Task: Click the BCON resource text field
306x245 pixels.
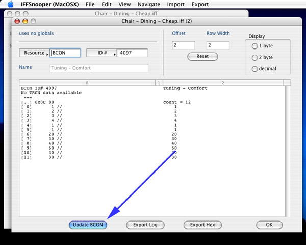Action: point(65,53)
